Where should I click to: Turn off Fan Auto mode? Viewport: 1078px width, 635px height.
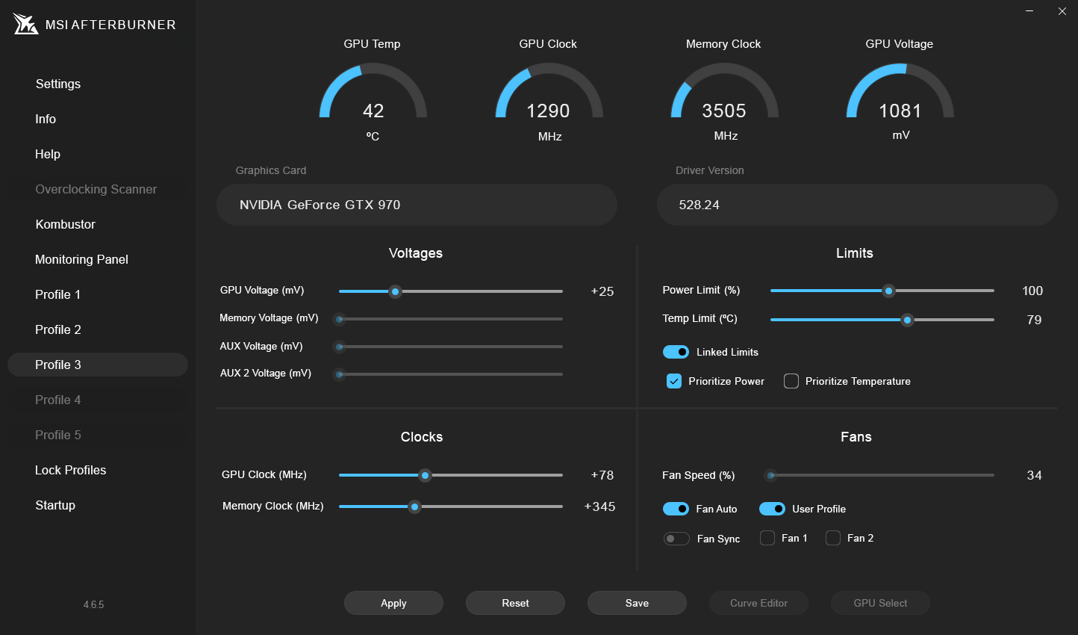(x=676, y=509)
